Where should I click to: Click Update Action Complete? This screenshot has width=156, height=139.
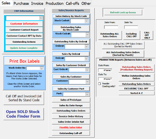click(x=24, y=48)
